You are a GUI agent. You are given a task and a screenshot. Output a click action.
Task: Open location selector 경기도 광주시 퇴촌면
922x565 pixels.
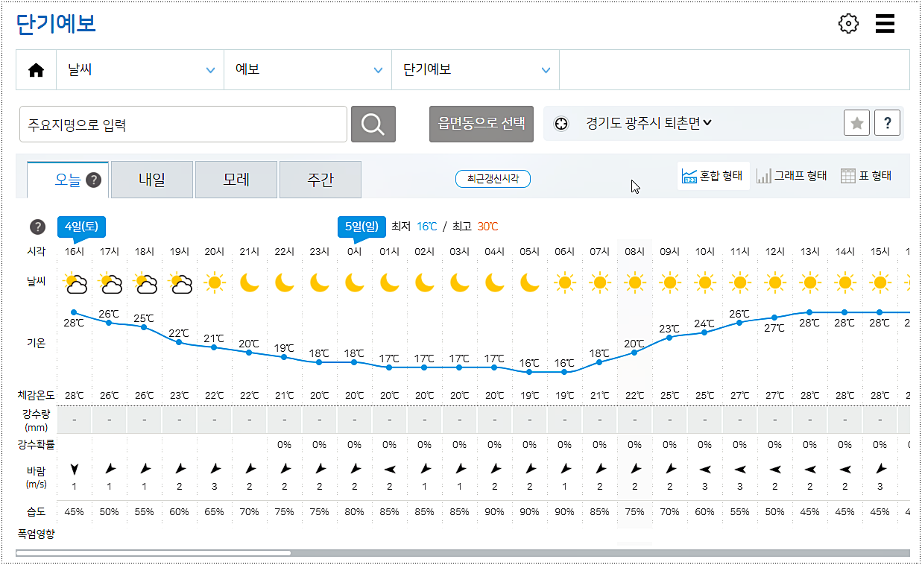[x=648, y=123]
